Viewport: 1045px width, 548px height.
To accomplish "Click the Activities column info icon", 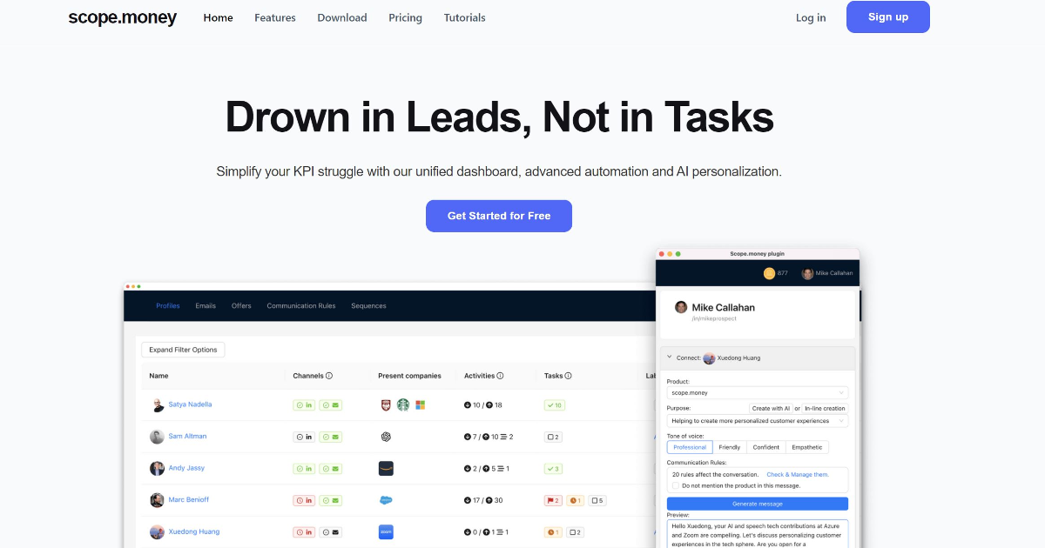I will pos(501,376).
